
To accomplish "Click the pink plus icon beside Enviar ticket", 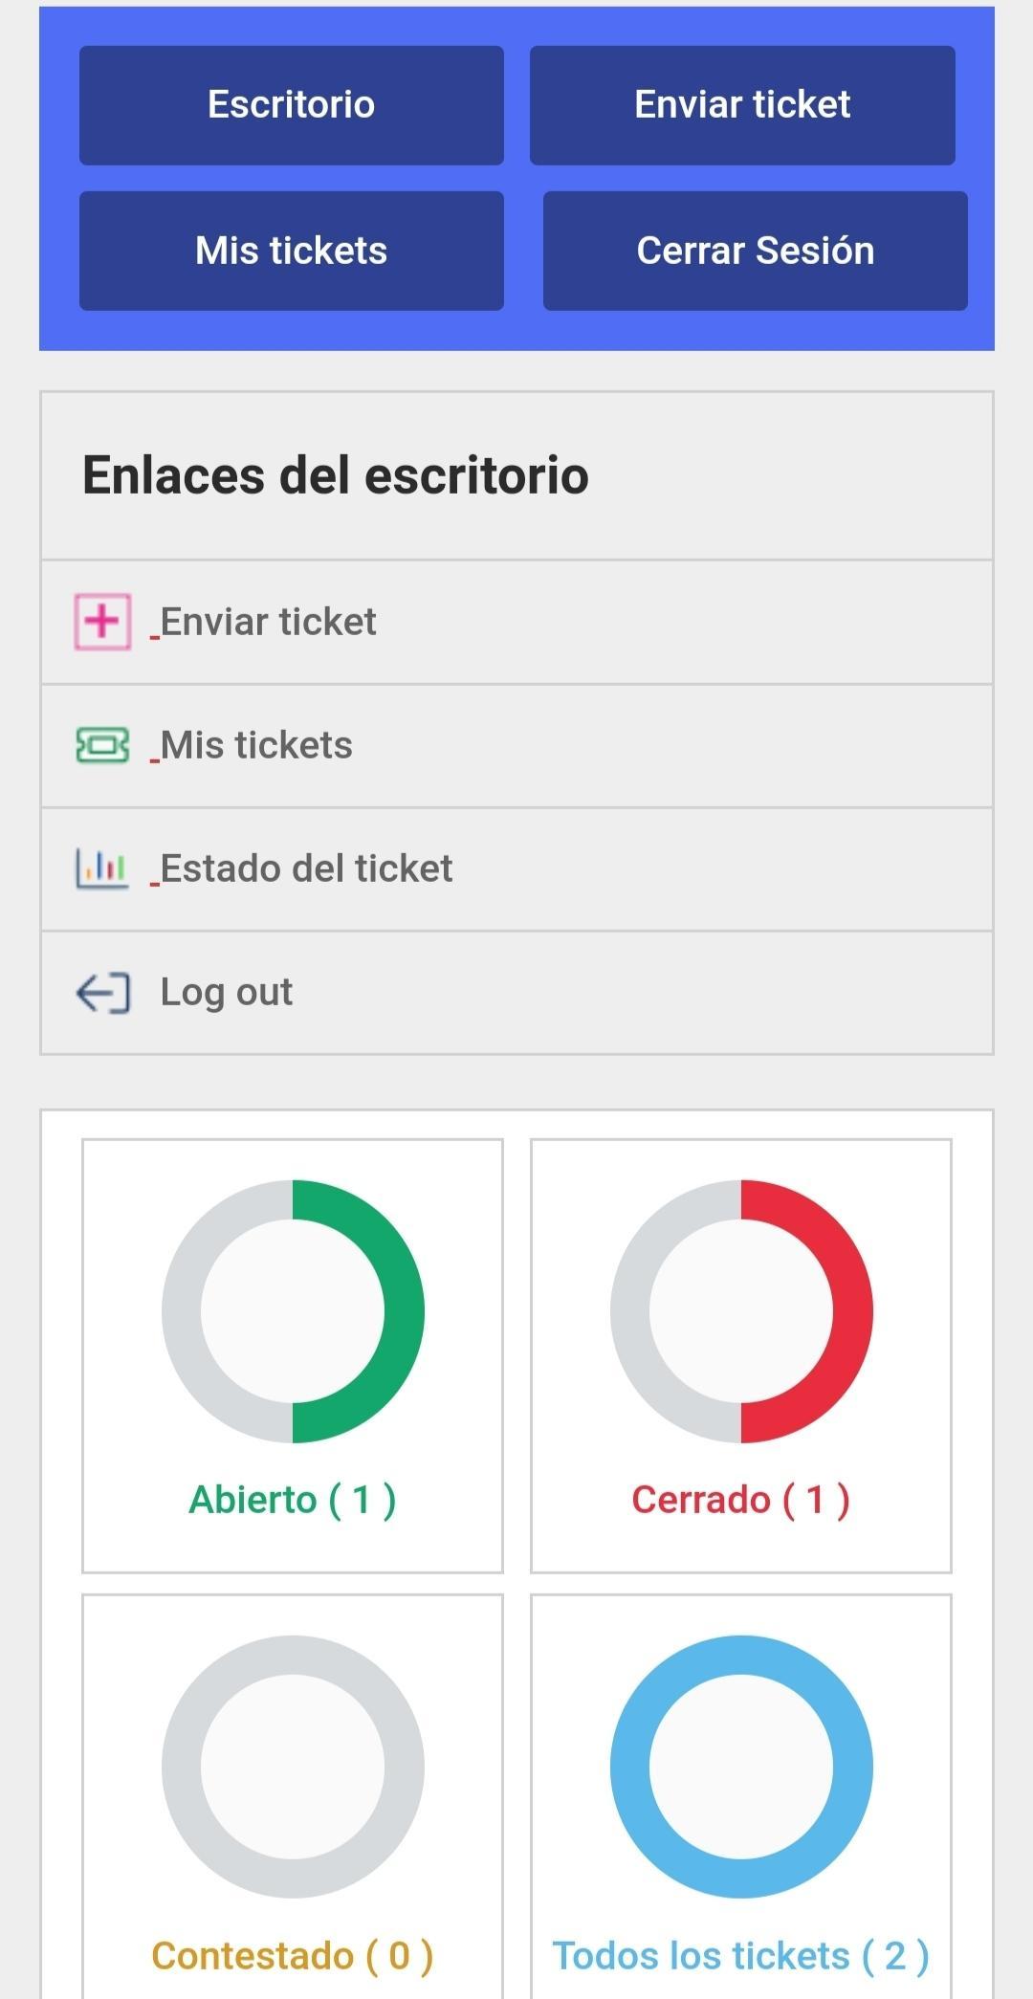I will [x=102, y=622].
